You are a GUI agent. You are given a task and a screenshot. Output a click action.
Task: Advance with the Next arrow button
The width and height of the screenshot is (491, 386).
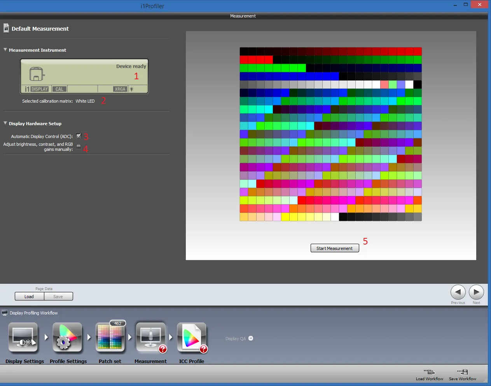[476, 292]
